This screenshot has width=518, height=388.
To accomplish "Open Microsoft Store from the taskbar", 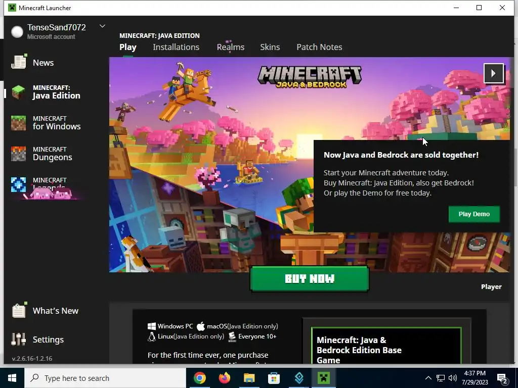I will point(274,378).
